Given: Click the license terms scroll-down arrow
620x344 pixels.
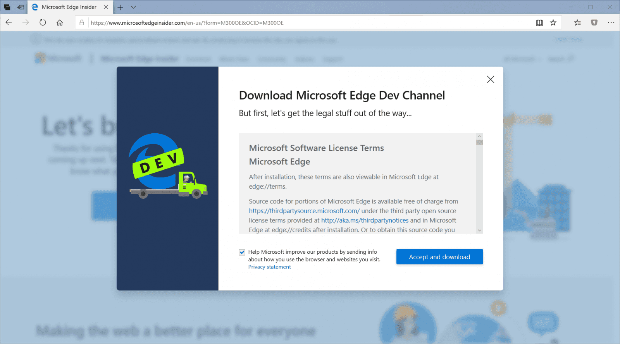Looking at the screenshot, I should coord(480,230).
